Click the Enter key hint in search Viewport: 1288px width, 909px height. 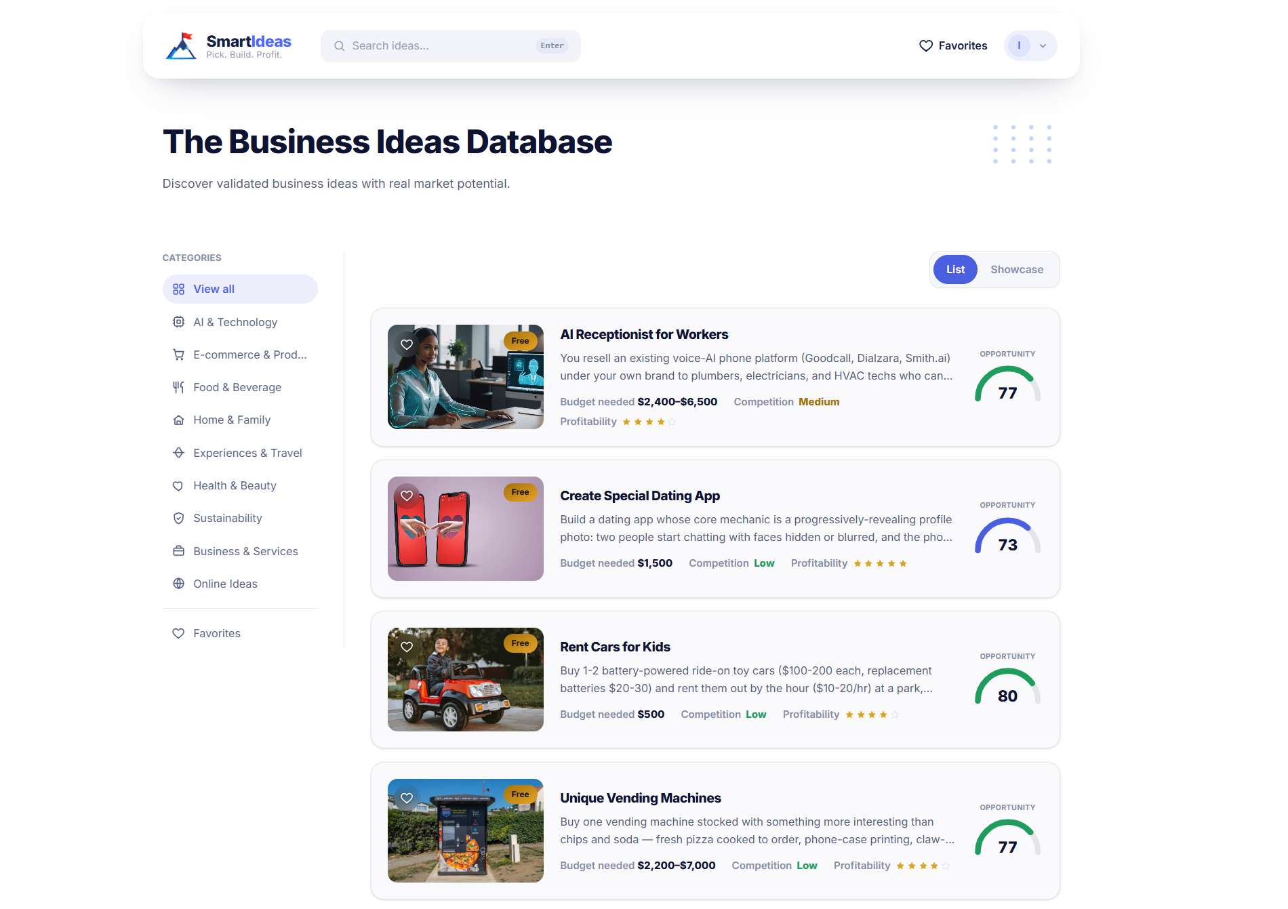click(552, 45)
